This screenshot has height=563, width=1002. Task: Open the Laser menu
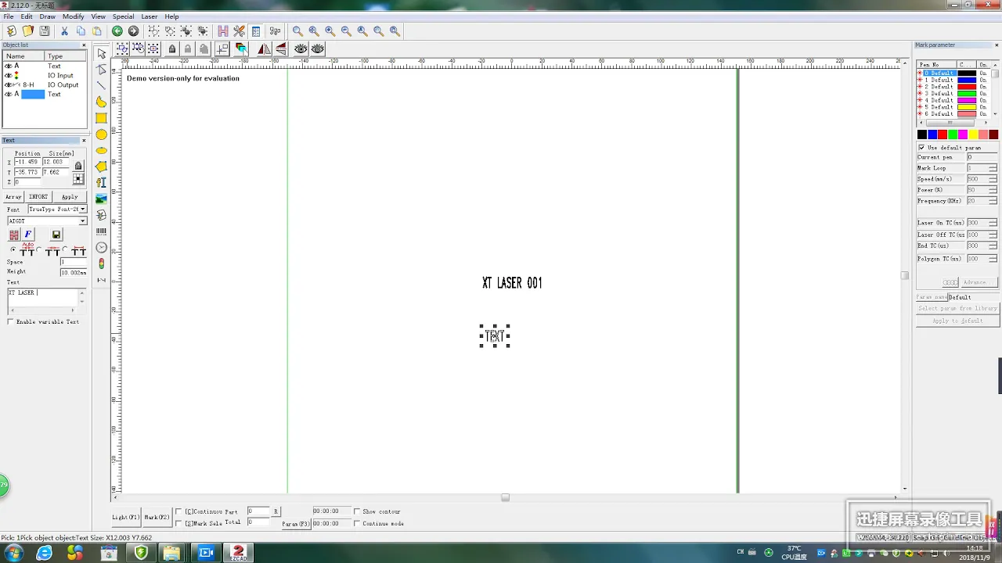tap(149, 16)
